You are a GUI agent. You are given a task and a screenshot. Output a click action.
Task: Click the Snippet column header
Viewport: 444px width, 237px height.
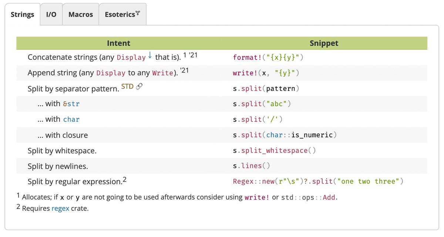pos(324,43)
